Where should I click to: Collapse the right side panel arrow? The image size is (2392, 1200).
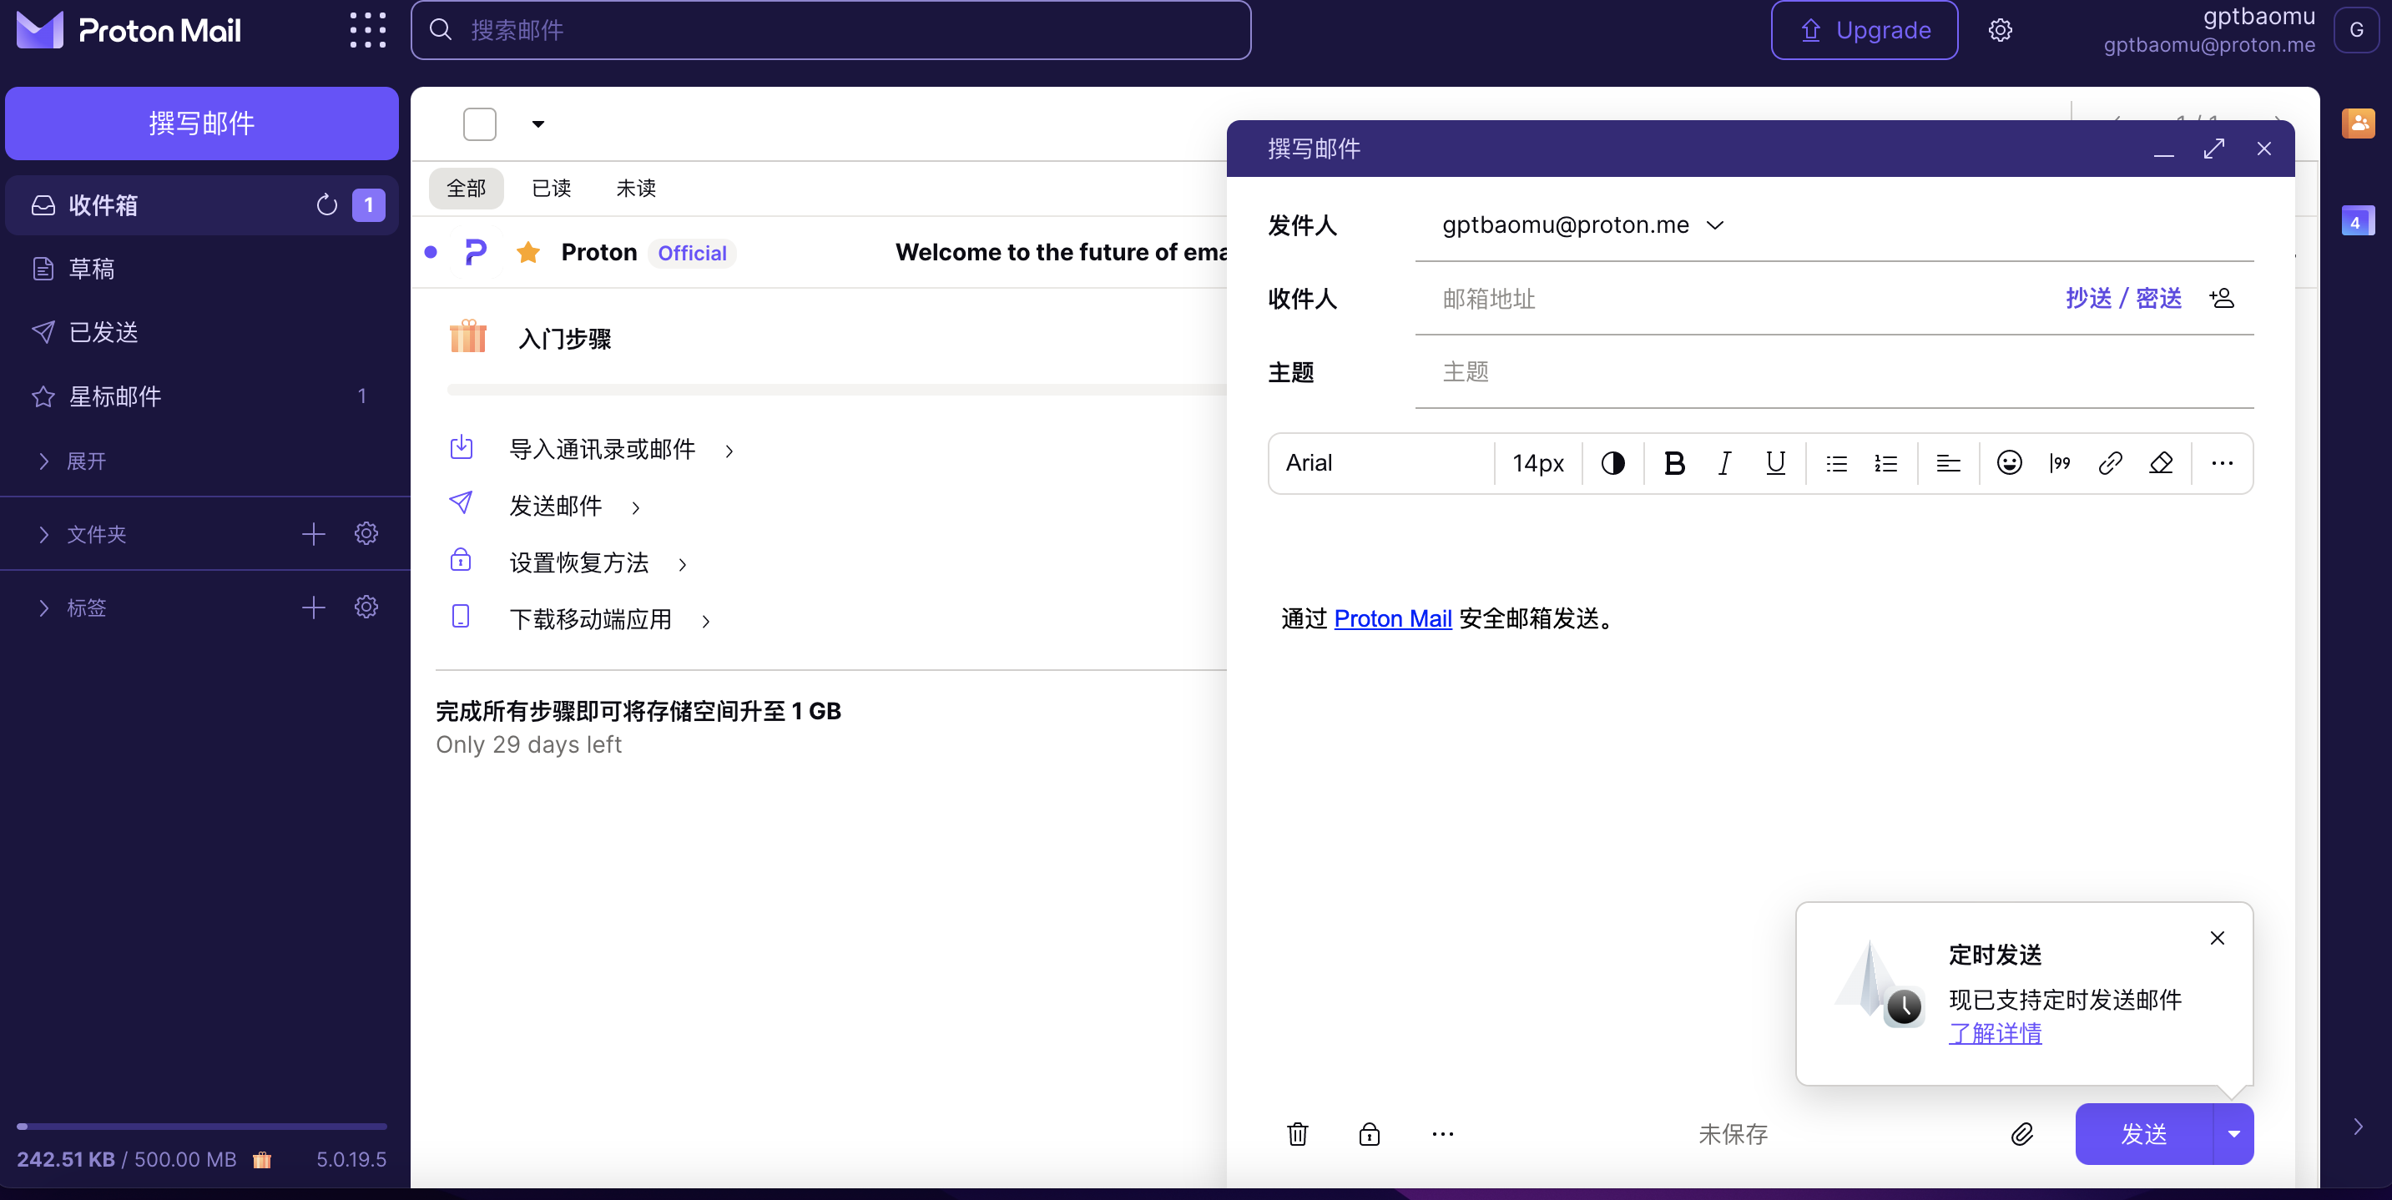2358,1127
